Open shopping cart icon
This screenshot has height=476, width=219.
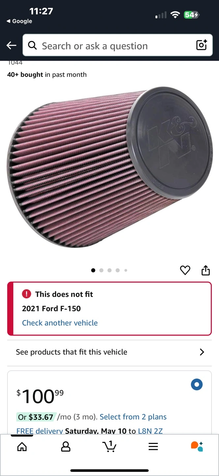109,446
